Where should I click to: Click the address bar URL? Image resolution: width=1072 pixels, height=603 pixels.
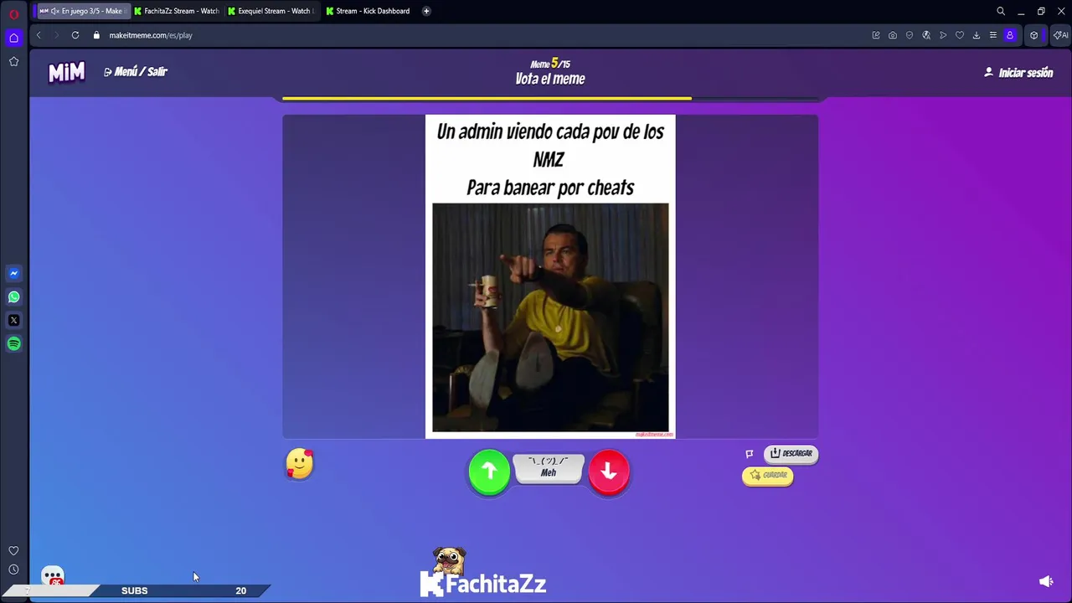click(x=151, y=35)
